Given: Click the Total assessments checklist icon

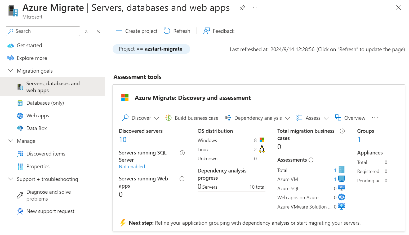Looking at the screenshot, I should pos(342,170).
